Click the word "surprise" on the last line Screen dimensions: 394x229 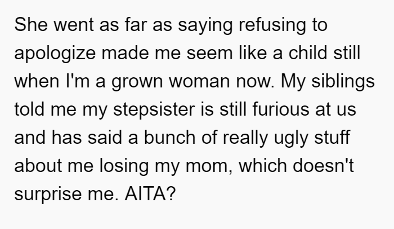(x=48, y=195)
